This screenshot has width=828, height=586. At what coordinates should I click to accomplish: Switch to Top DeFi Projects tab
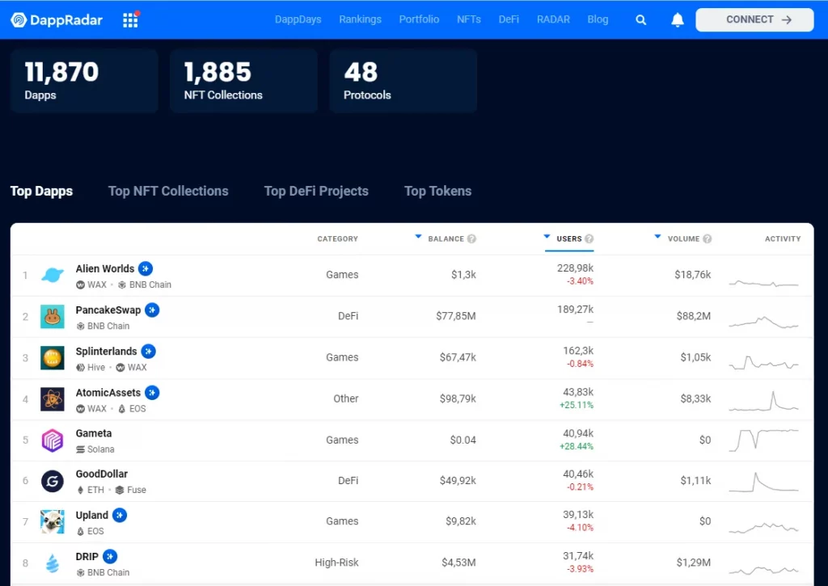pos(316,191)
